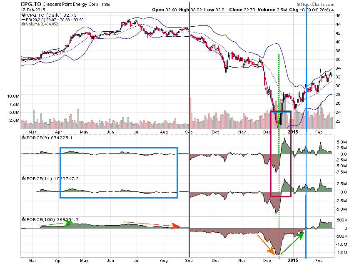Click the 30 price axis label
This screenshot has width=354, height=264.
[338, 86]
